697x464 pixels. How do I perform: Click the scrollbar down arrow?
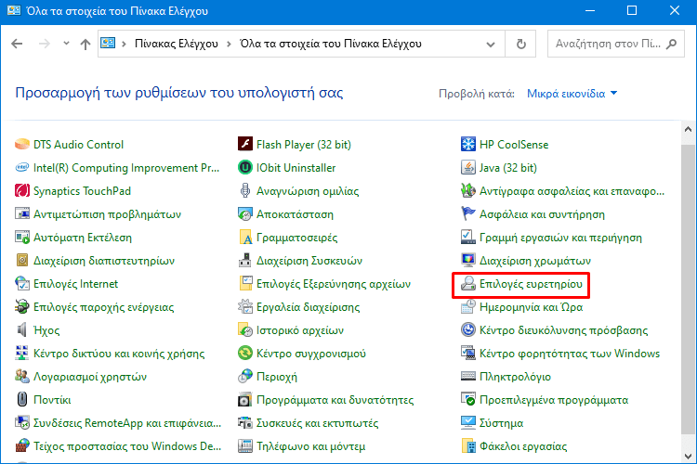(688, 457)
